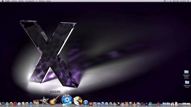Launch Google Earth from the Dock
The image size is (191, 107).
103,104
